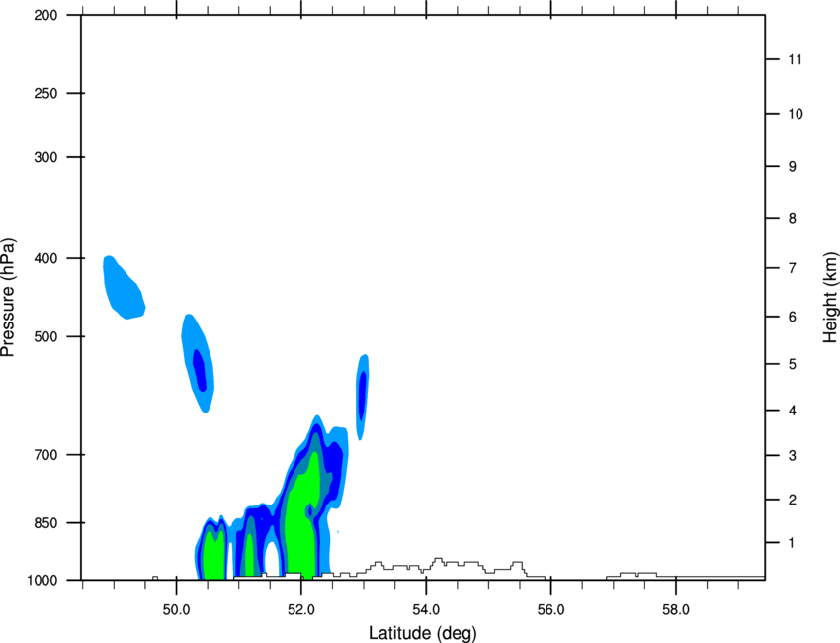Click the 5 km height tick label

coord(793,364)
